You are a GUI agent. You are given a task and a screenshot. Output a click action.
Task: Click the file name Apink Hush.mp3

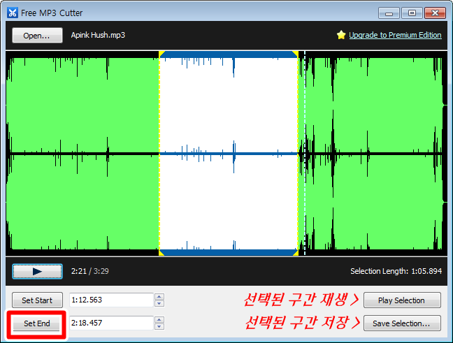(x=98, y=35)
